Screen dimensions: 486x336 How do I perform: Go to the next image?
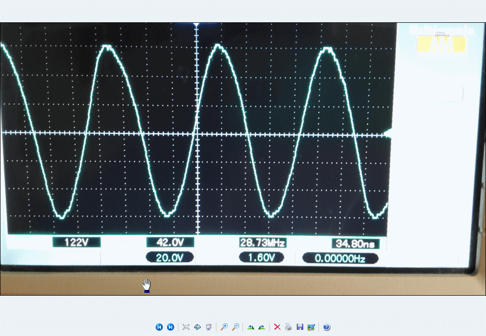tap(170, 327)
